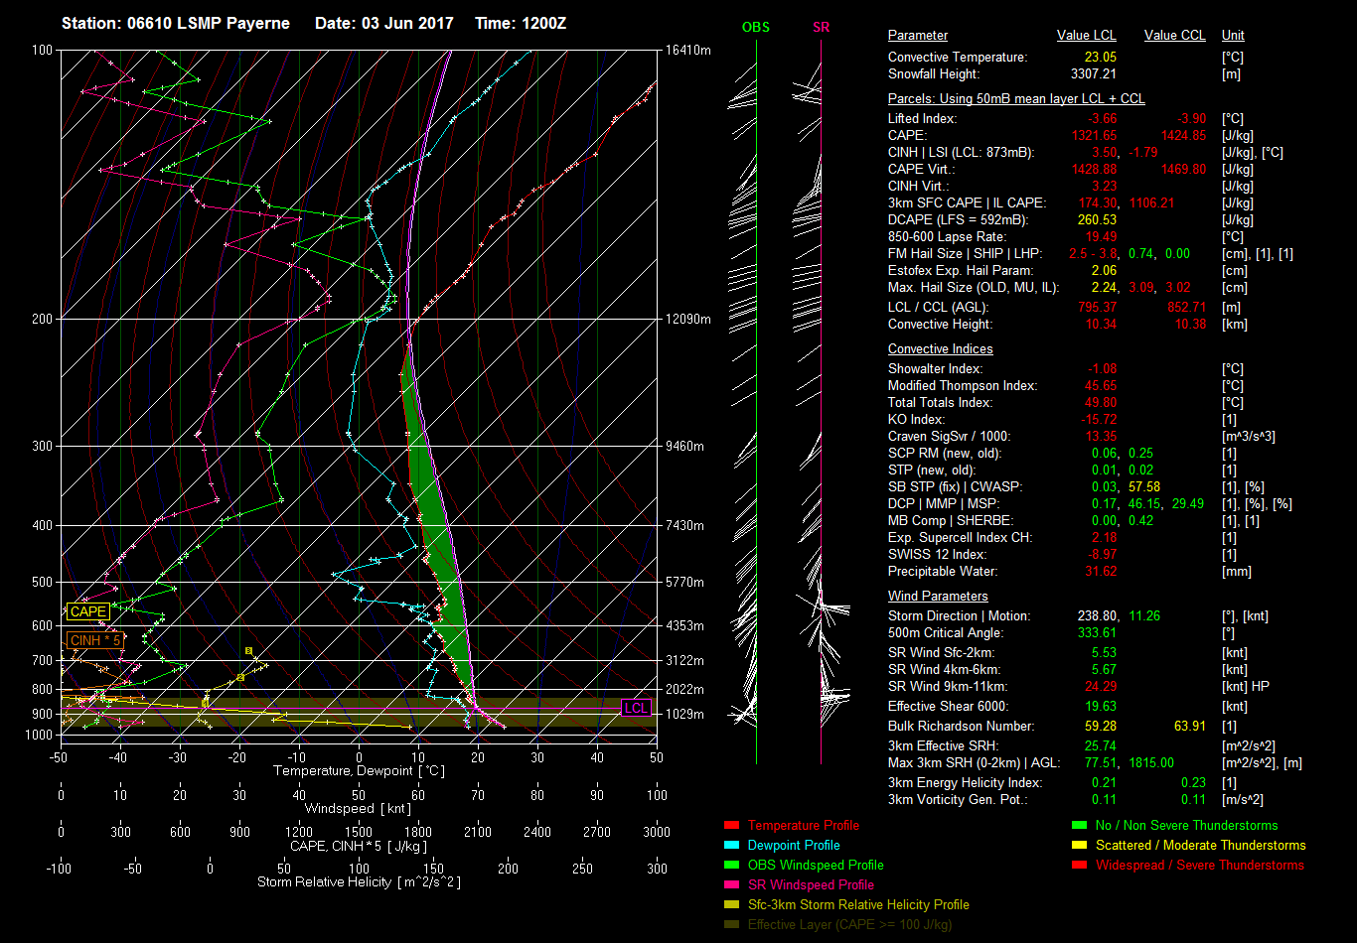
Task: Select the green OBS Windspeed Profile legend square
Action: [x=732, y=865]
